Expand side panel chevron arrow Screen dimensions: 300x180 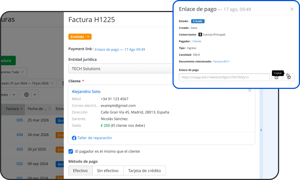coord(261,130)
